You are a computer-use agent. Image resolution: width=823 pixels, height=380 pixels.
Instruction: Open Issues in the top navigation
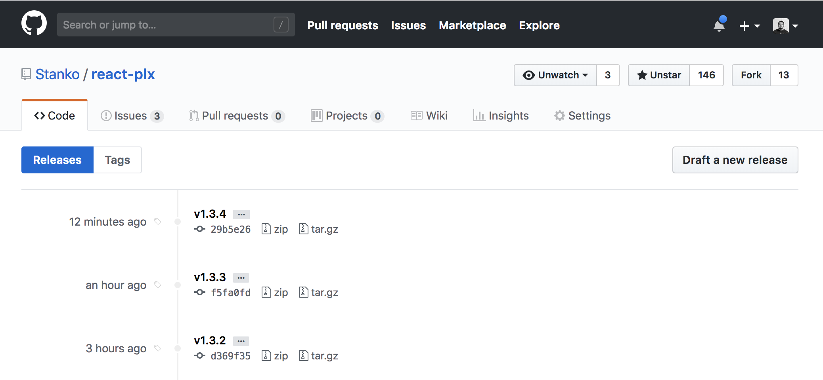tap(408, 25)
